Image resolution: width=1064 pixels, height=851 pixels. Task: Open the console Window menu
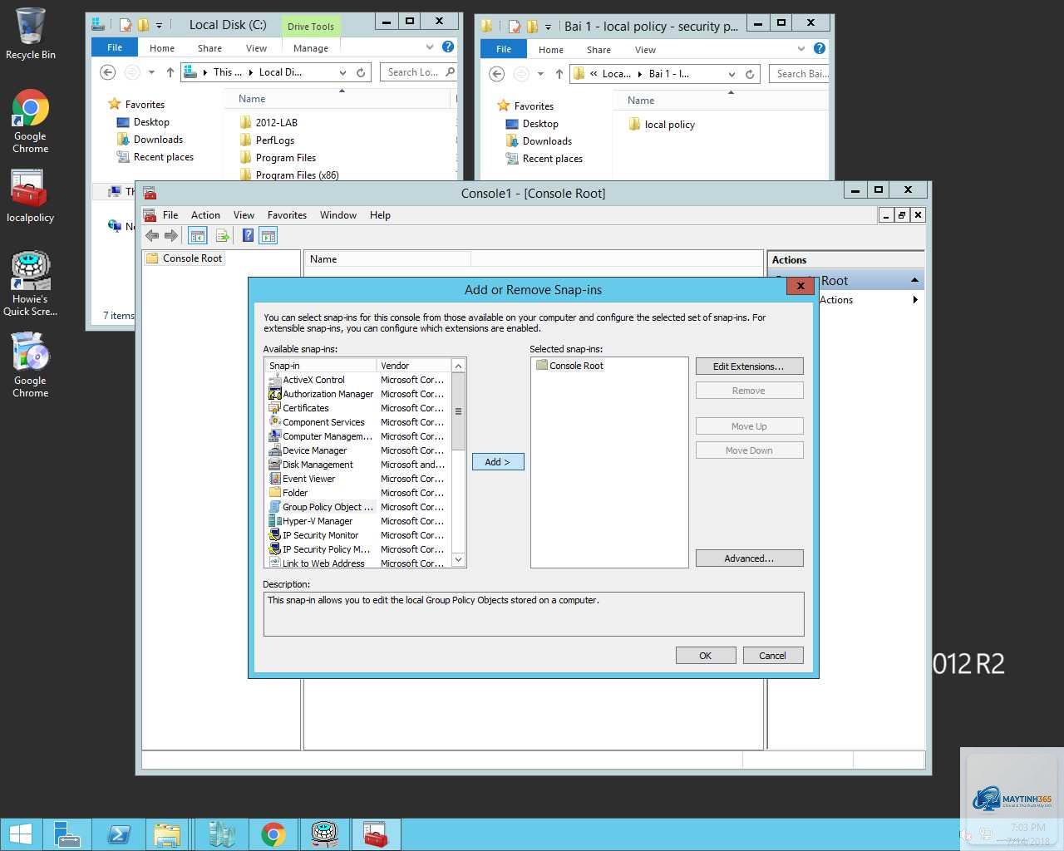point(338,215)
